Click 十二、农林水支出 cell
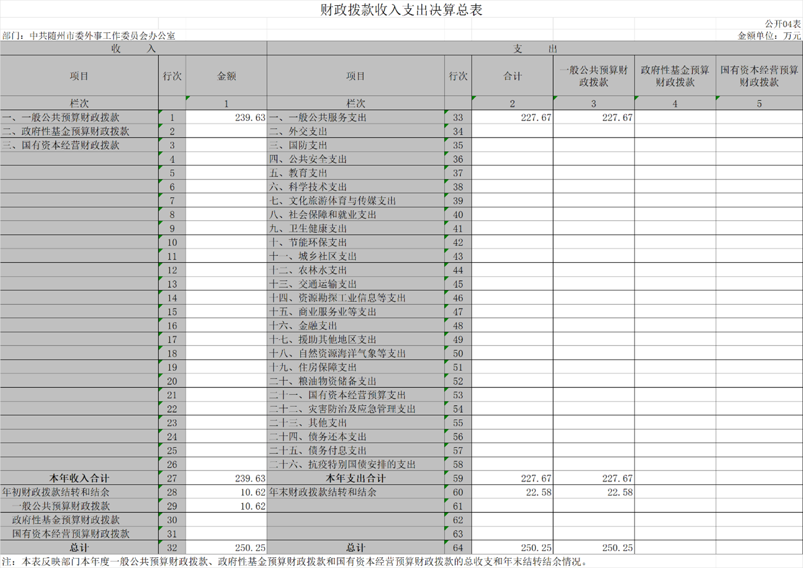The height and width of the screenshot is (568, 803). pos(356,270)
